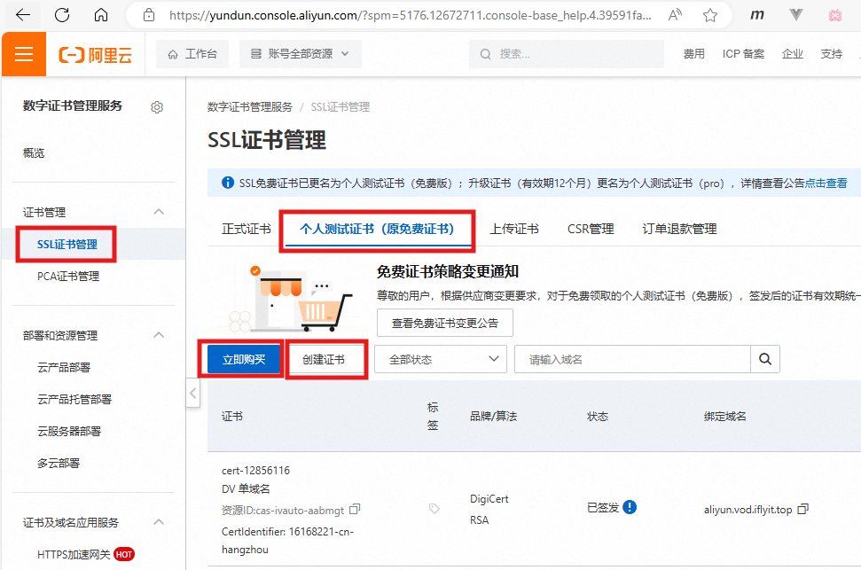861x570 pixels.
Task: Open the CSR管理 tab
Action: coord(591,229)
